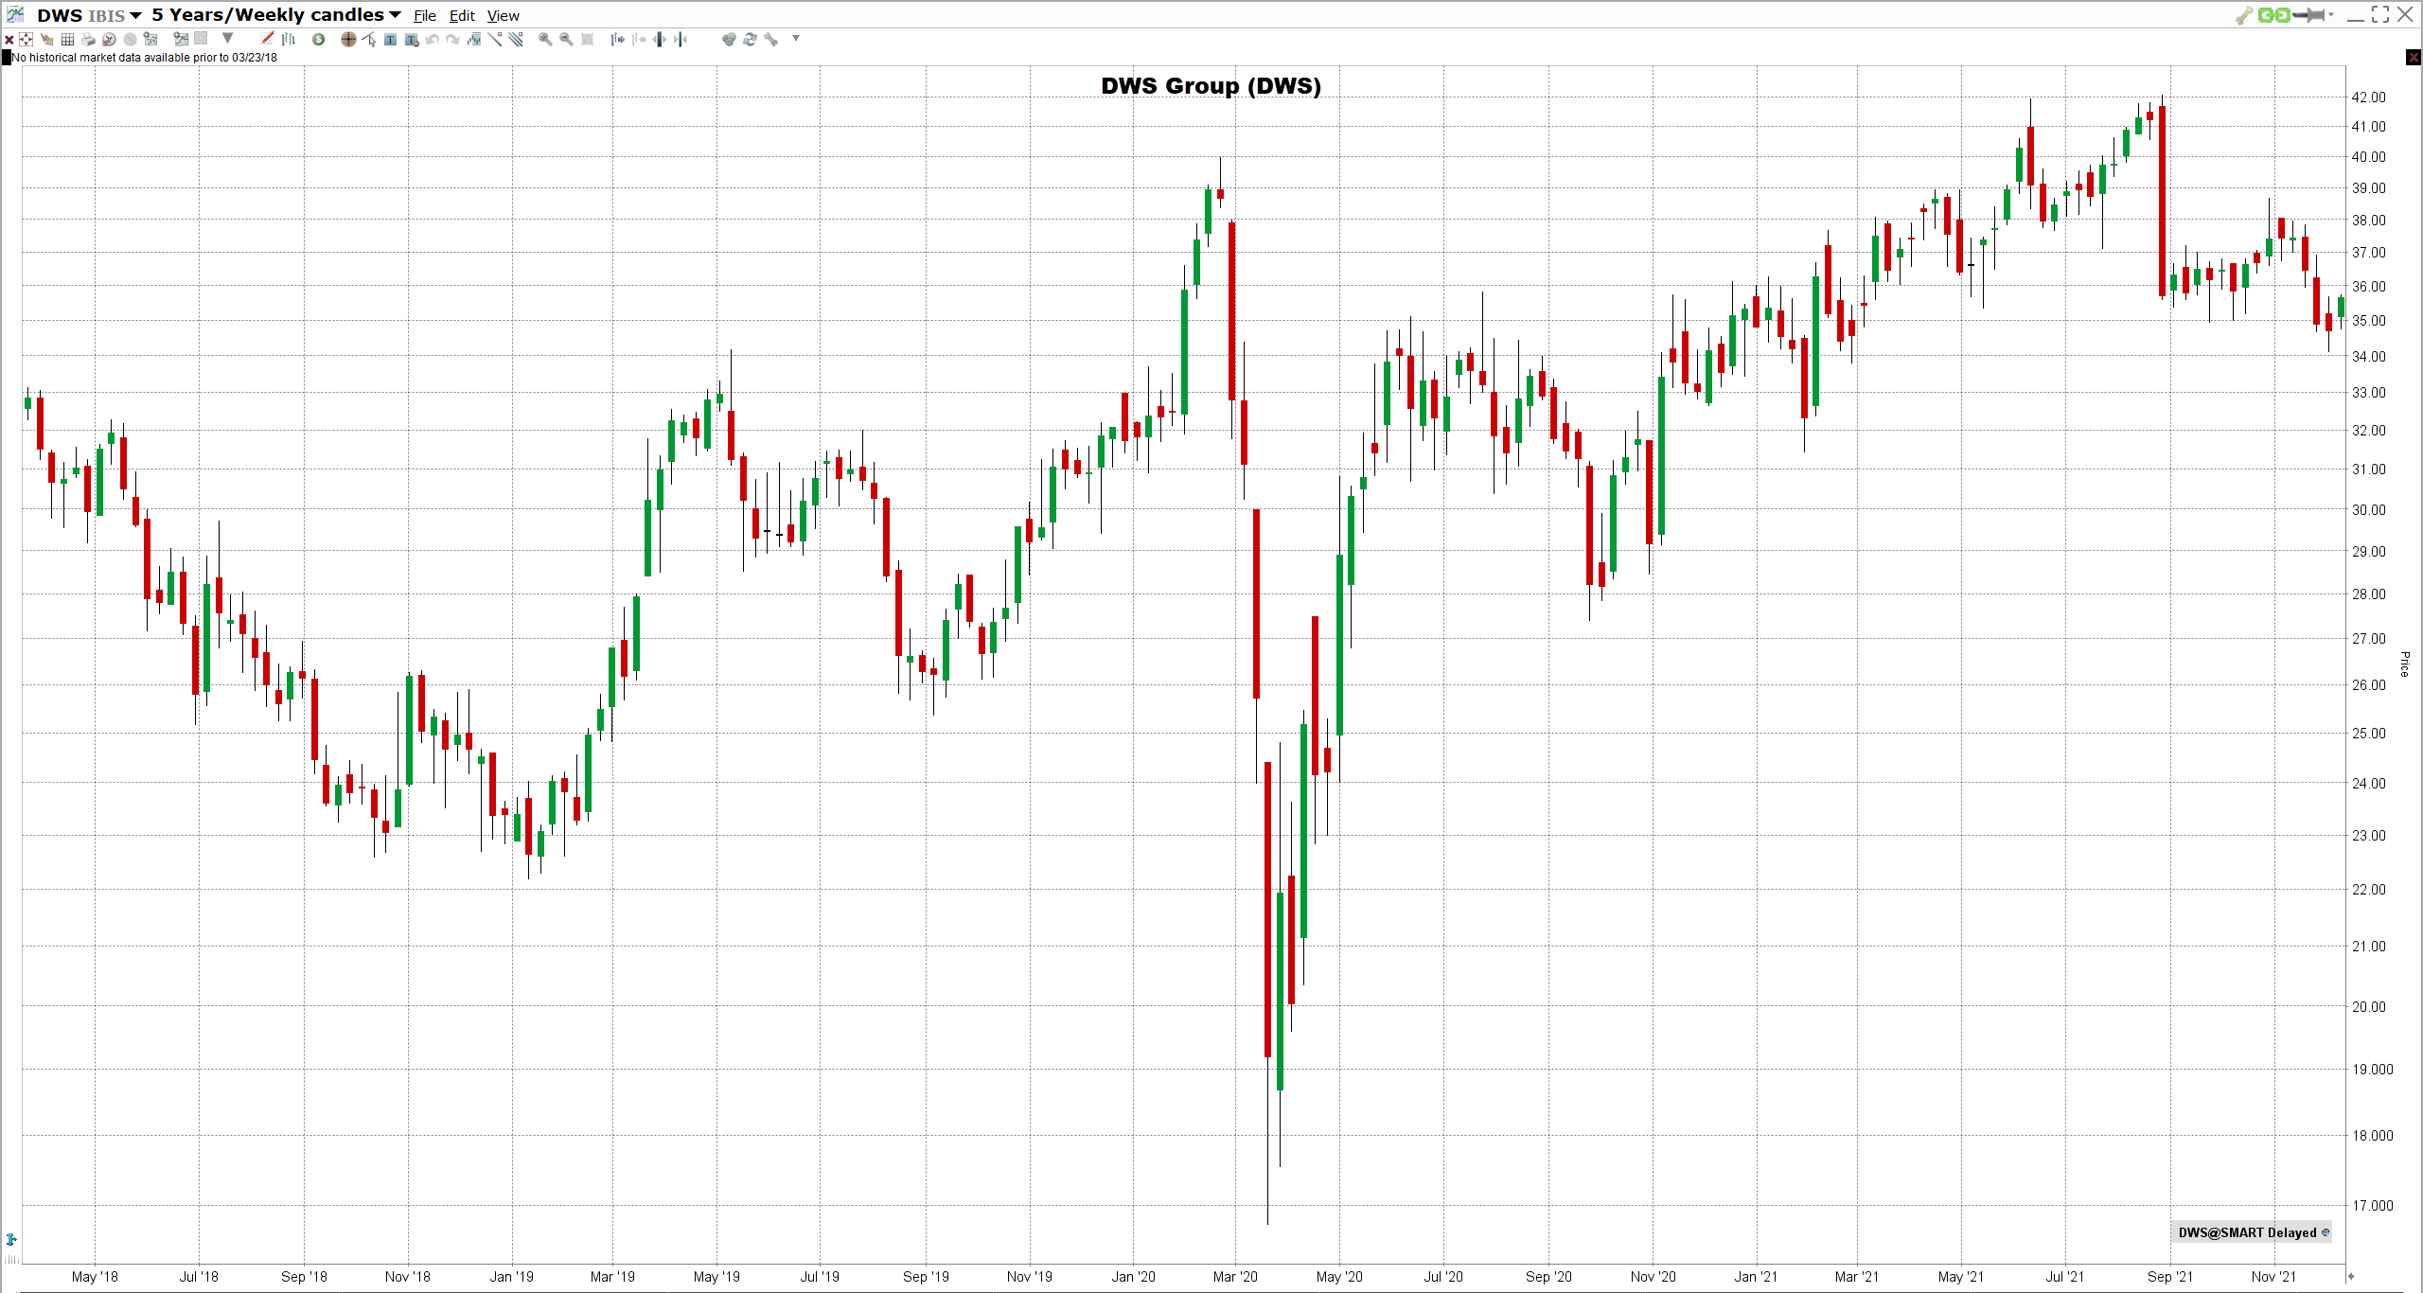Select the blue T text annotation tool
2423x1293 pixels.
390,39
